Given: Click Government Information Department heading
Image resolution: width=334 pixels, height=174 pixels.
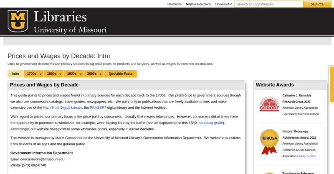Looking at the screenshot, I should click(41, 153).
